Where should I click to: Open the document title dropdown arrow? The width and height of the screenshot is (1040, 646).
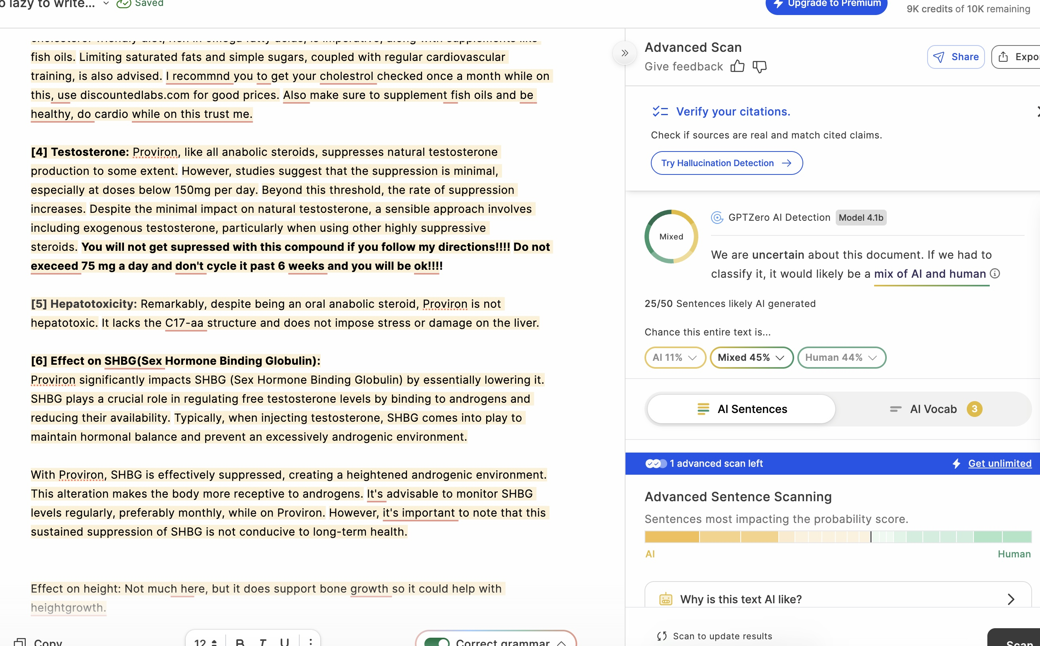[x=106, y=4]
